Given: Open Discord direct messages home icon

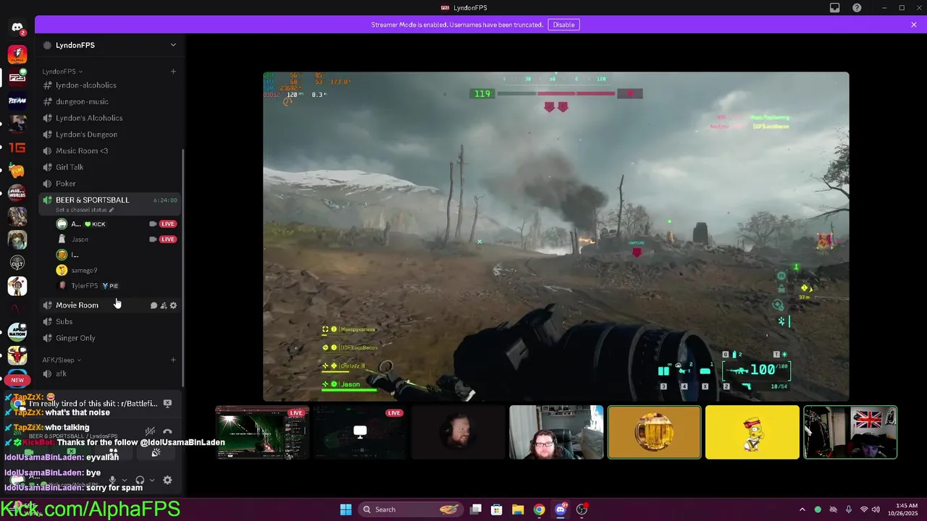Looking at the screenshot, I should 17,27.
